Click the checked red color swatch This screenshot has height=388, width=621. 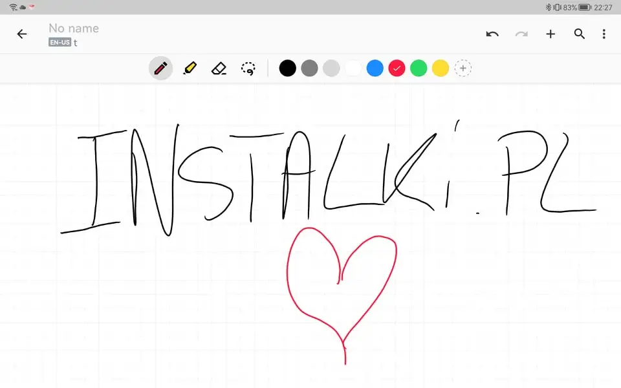coord(397,68)
